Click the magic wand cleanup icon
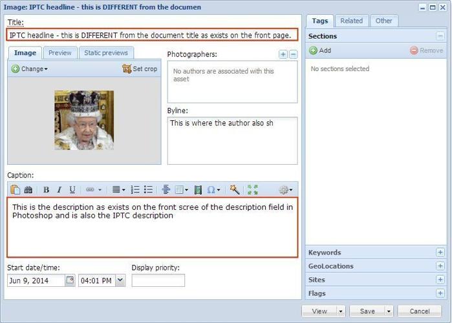Image resolution: width=452 pixels, height=323 pixels. tap(234, 190)
